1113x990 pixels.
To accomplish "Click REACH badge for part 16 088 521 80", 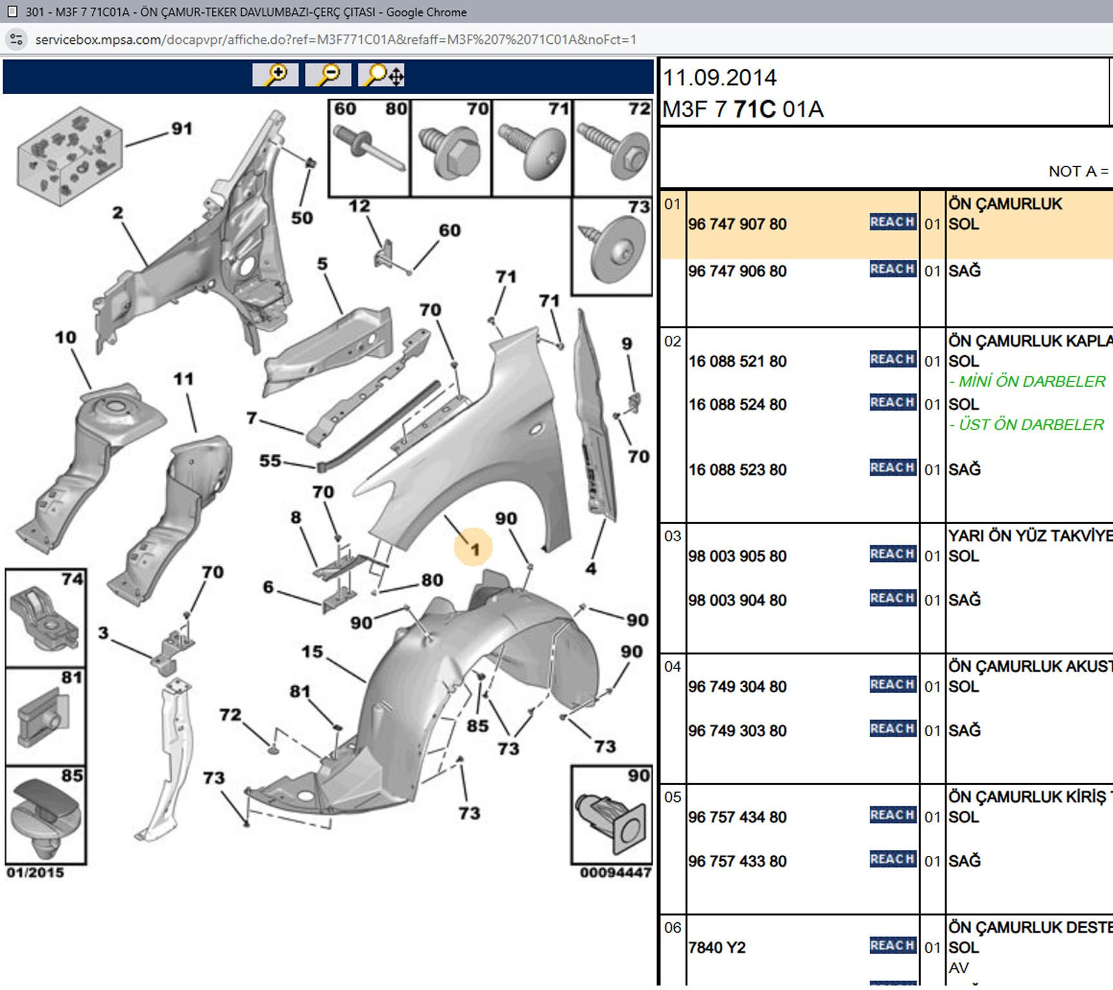I will point(892,360).
